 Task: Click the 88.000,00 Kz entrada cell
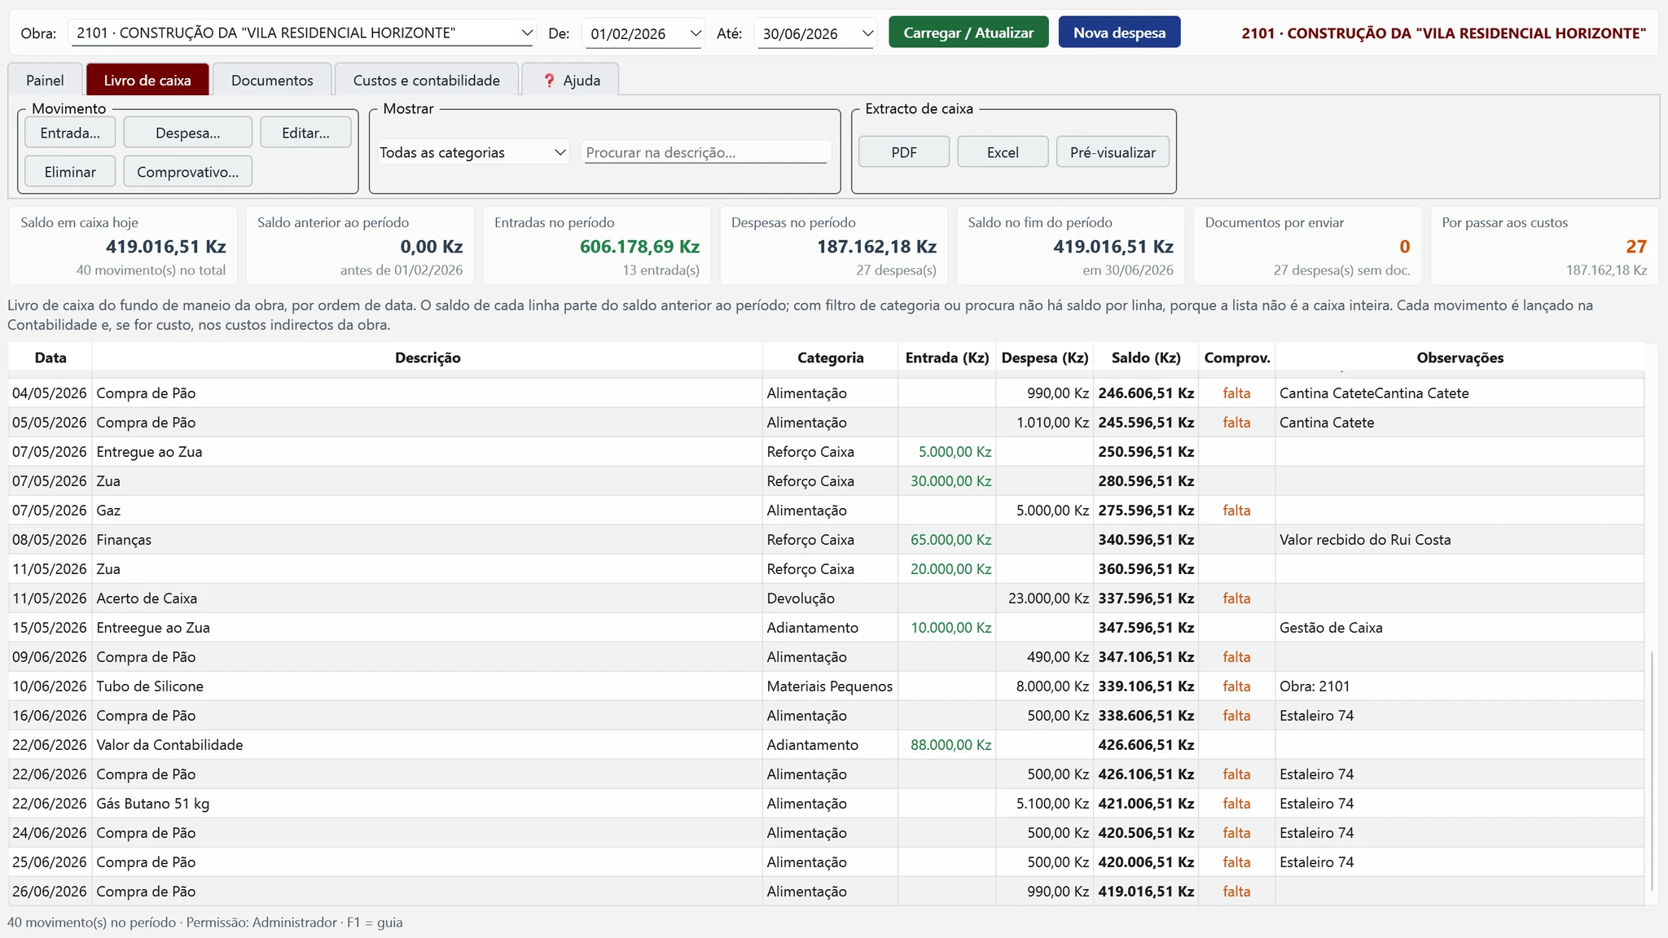click(947, 745)
